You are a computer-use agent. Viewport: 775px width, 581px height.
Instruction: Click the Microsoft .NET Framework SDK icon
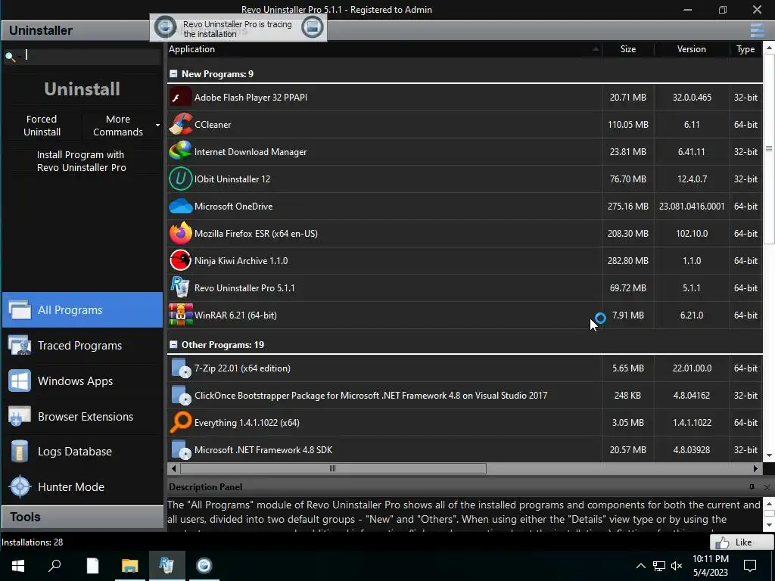click(180, 449)
